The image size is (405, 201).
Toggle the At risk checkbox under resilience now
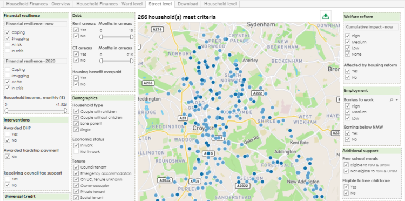(x=8, y=45)
